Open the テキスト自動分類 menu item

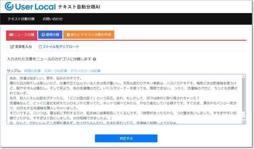point(21,19)
